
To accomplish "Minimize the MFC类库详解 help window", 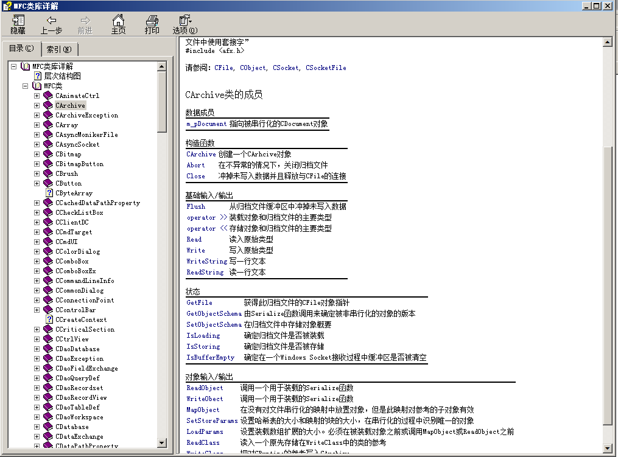I will [586, 6].
